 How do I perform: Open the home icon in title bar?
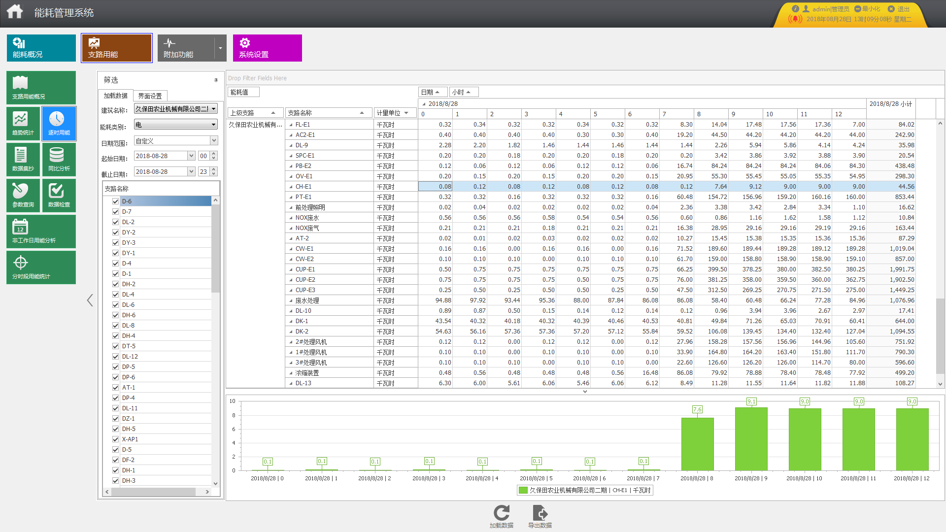(15, 11)
